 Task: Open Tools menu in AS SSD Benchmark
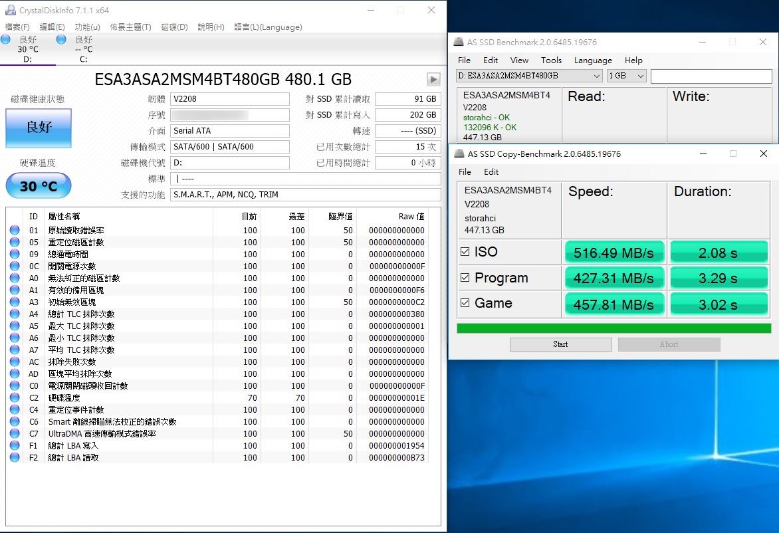tap(551, 60)
